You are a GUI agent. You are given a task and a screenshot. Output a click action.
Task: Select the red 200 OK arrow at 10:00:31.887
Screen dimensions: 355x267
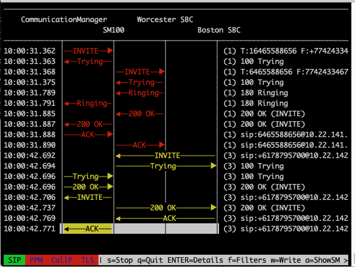coord(88,124)
